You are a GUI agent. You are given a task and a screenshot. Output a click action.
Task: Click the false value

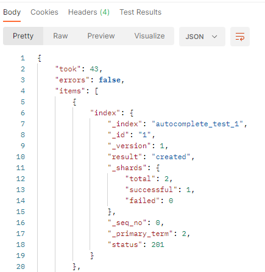(110, 80)
